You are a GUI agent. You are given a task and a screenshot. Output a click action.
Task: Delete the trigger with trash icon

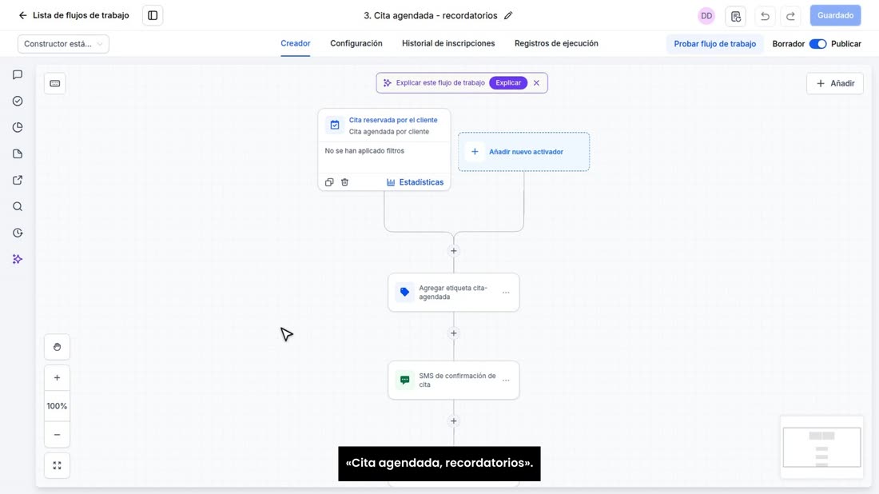point(344,182)
